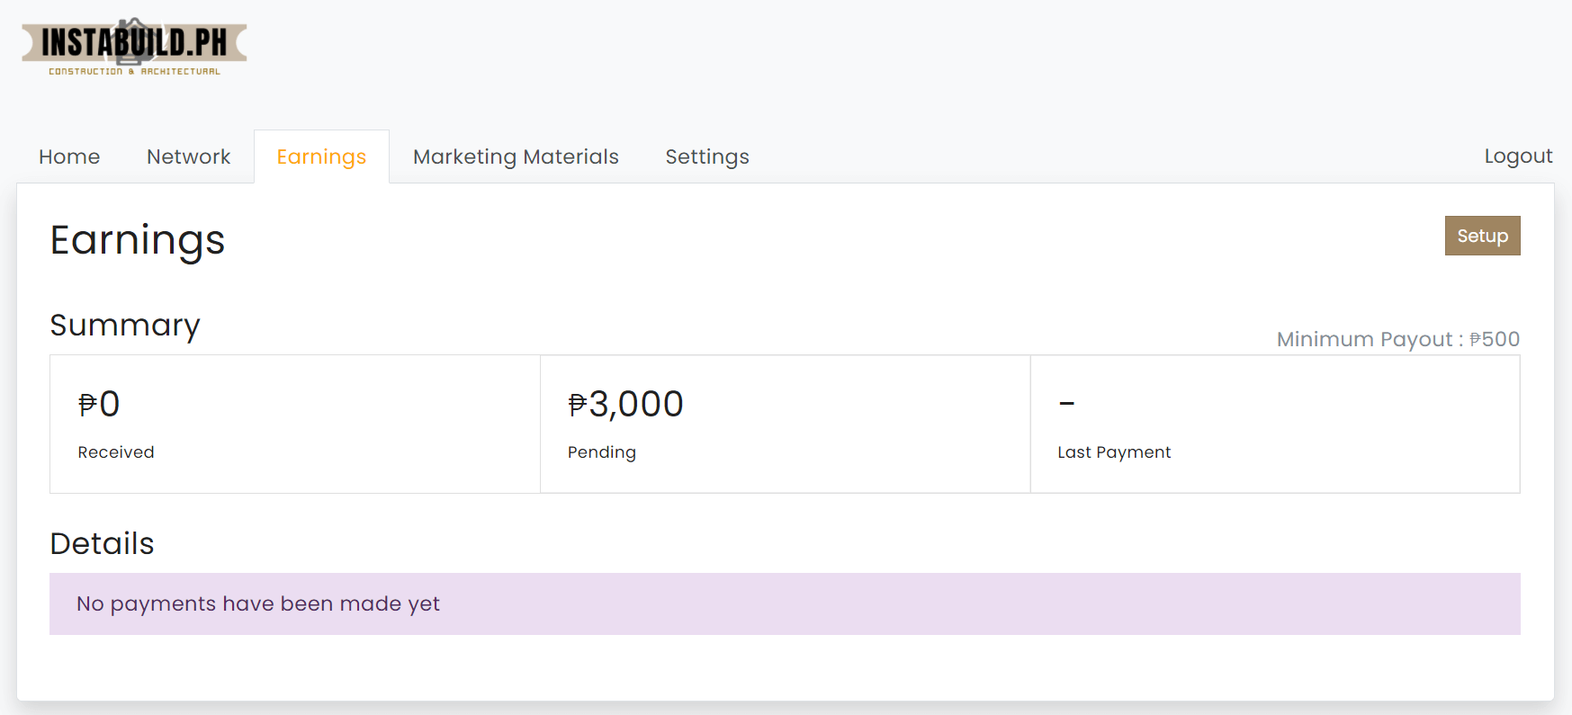Screen dimensions: 1572x715
Task: Click the Details heading
Action: (103, 544)
